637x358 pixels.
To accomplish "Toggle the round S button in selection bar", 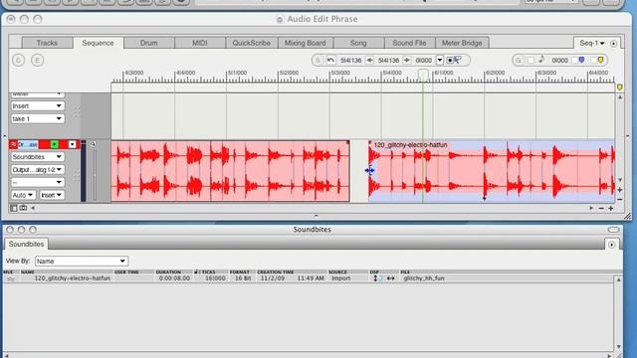I will point(318,60).
